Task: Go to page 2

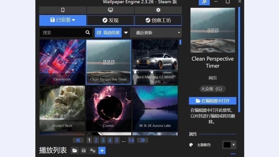Action: [96, 140]
